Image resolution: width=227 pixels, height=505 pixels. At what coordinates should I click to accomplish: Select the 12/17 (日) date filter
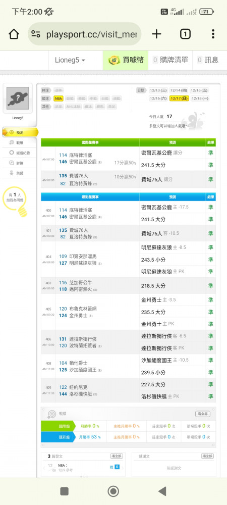coord(180,98)
